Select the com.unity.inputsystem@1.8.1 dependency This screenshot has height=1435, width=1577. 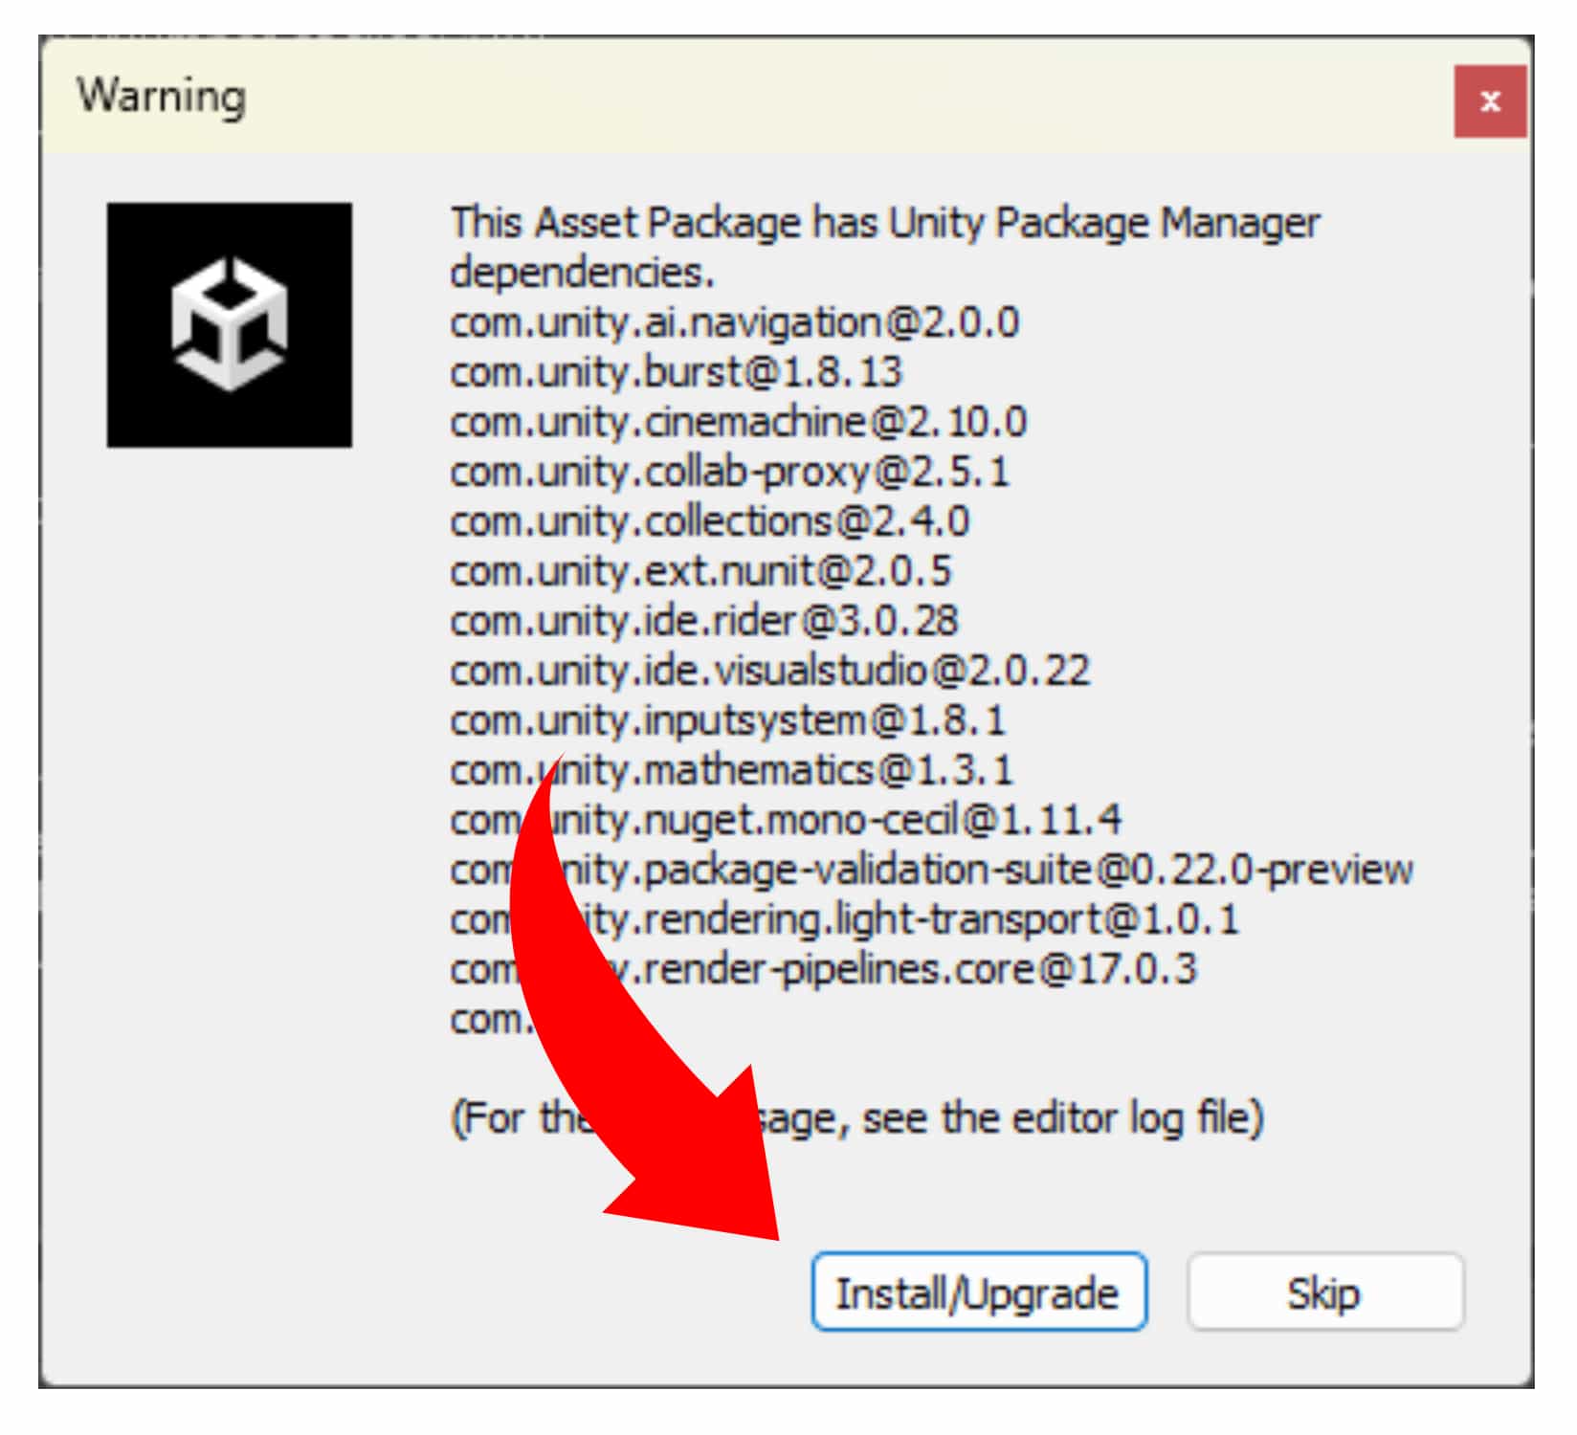tap(727, 720)
